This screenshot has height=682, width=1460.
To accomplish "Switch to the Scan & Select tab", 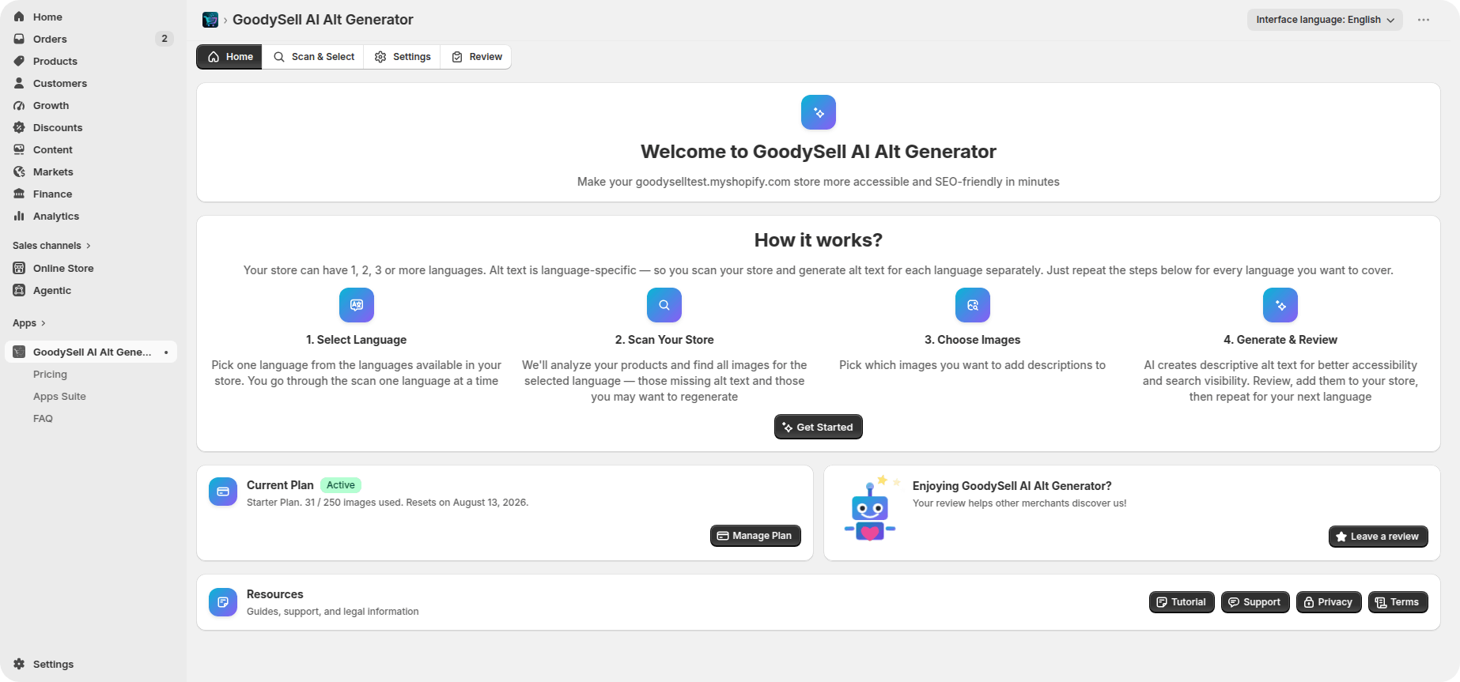I will point(313,57).
